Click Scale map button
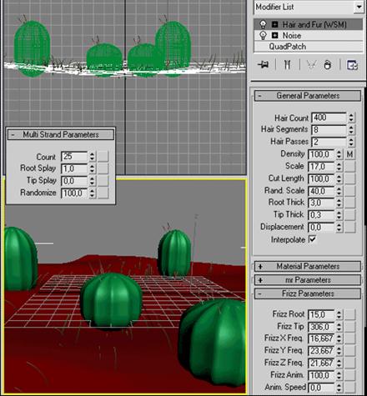The image size is (367, 396). [350, 166]
